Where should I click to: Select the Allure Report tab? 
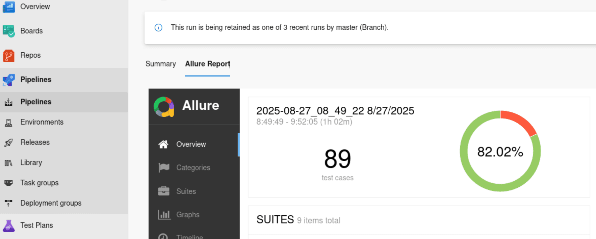pos(207,64)
